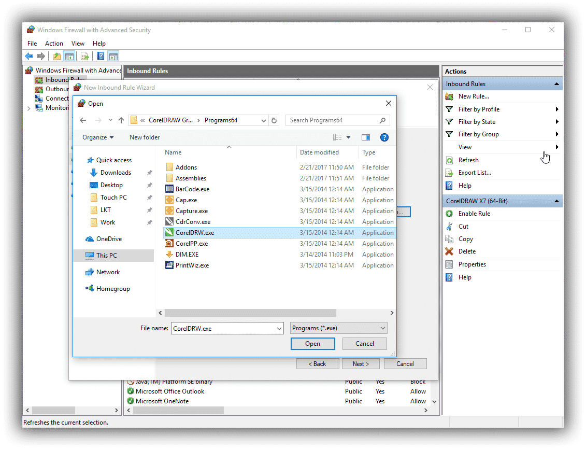Select Network in navigation pane
The image size is (586, 450).
108,272
